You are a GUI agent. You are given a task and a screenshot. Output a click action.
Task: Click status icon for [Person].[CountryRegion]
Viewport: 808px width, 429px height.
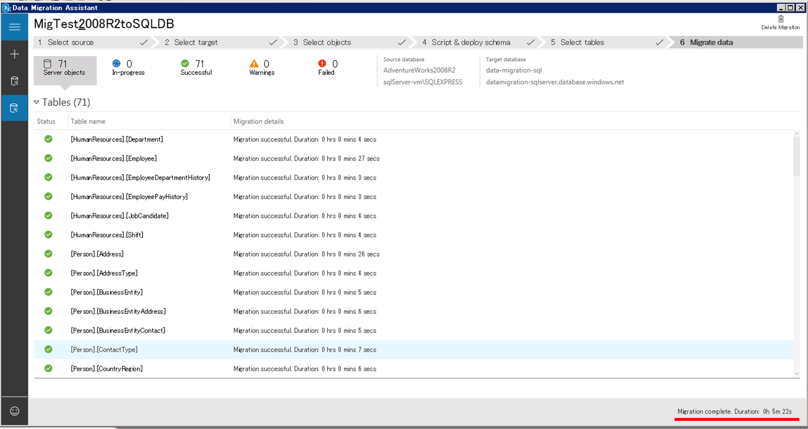(x=48, y=369)
